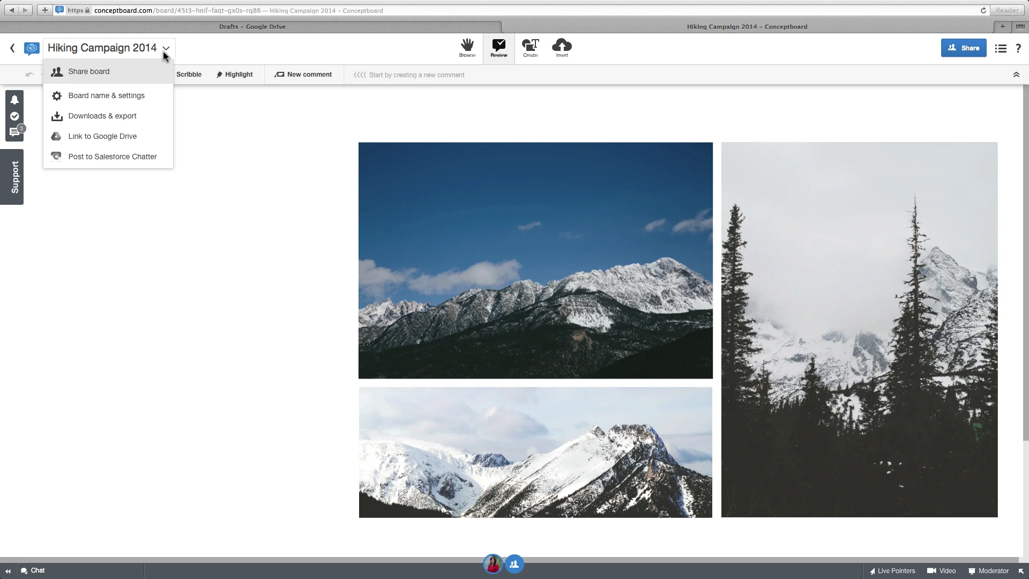This screenshot has height=579, width=1029.
Task: Click the Hiking Campaign 2014 board title
Action: pyautogui.click(x=102, y=48)
